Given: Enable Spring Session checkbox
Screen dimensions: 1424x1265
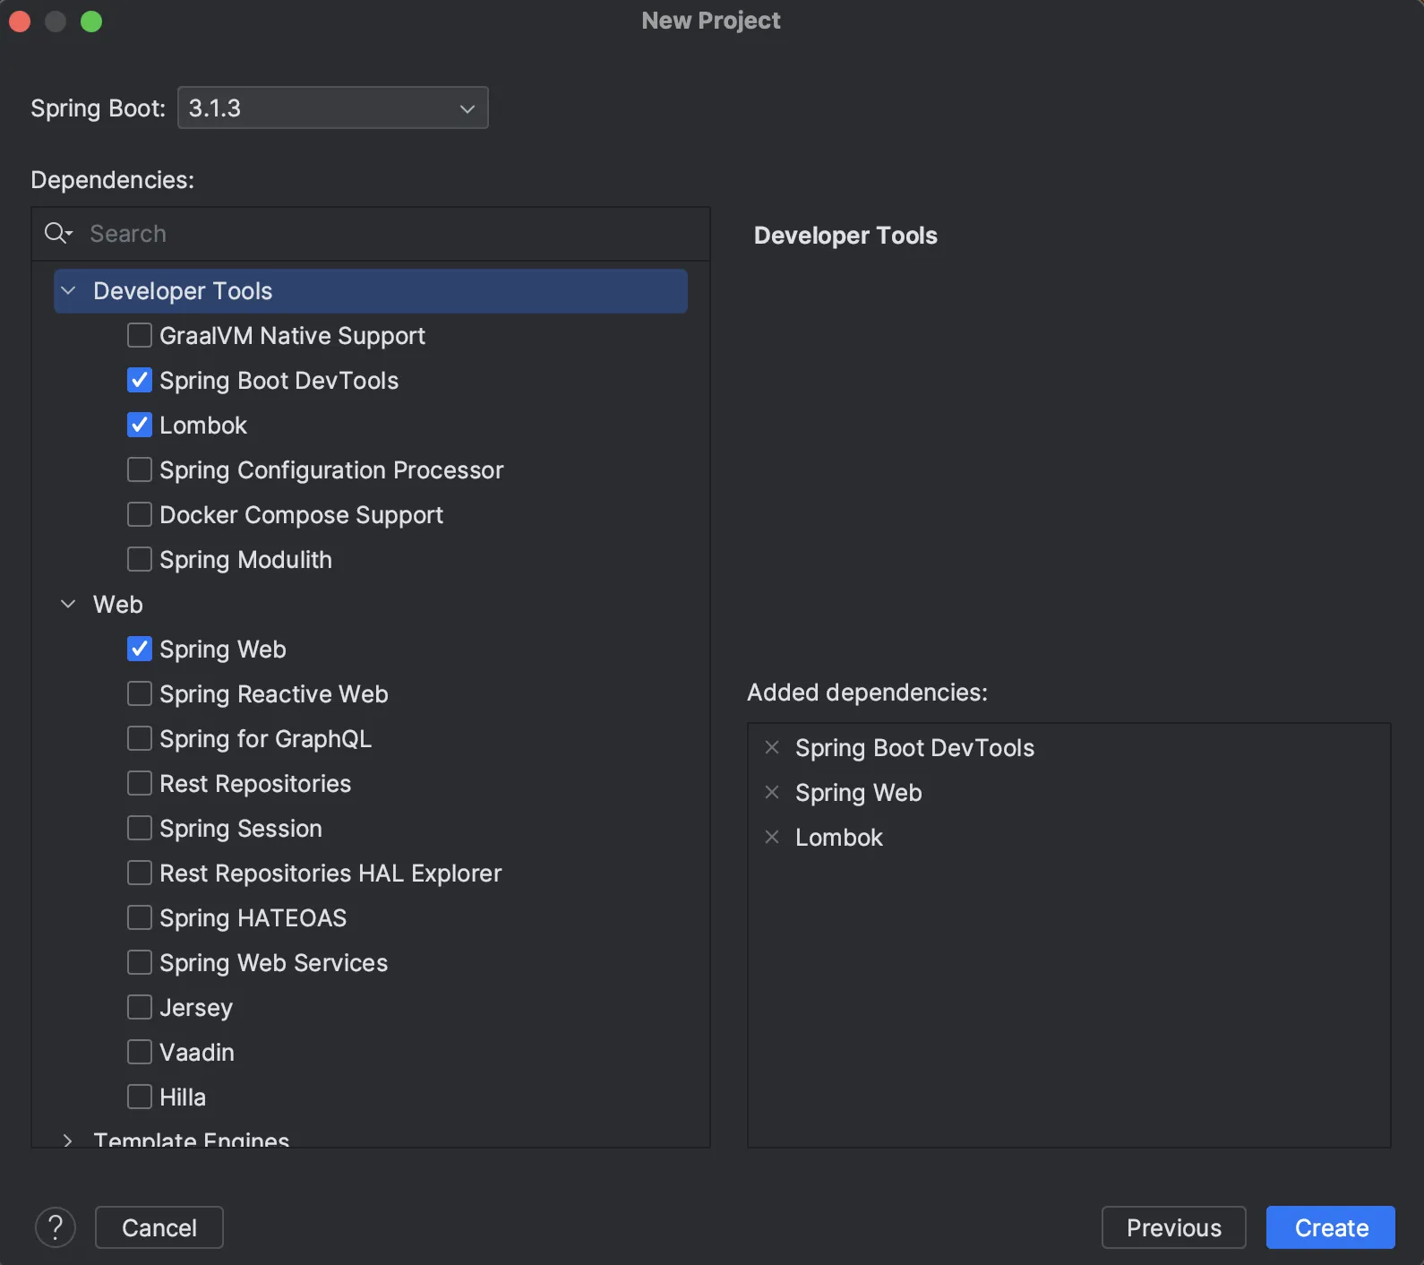Looking at the screenshot, I should click(x=140, y=828).
